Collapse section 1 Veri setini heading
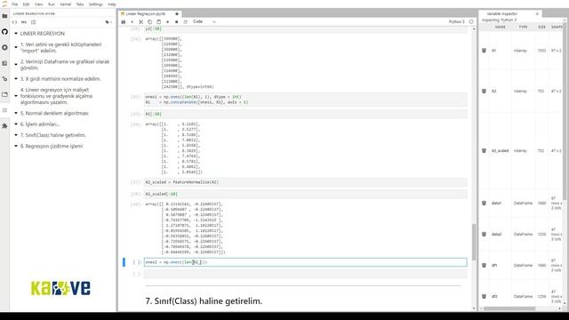The image size is (569, 320). click(x=16, y=47)
